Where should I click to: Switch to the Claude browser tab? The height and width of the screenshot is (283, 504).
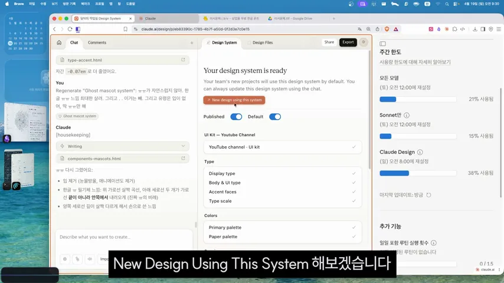(167, 18)
